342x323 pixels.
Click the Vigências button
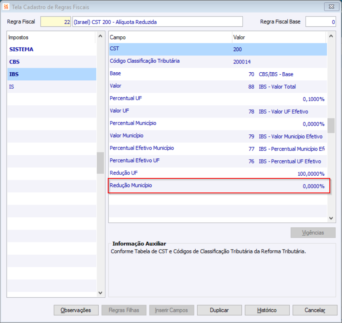(313, 233)
